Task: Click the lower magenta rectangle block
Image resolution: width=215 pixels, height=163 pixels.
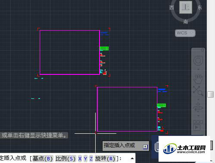Action: (x=127, y=109)
